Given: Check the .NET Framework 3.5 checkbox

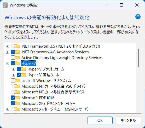Looking at the screenshot, I should (13, 46).
